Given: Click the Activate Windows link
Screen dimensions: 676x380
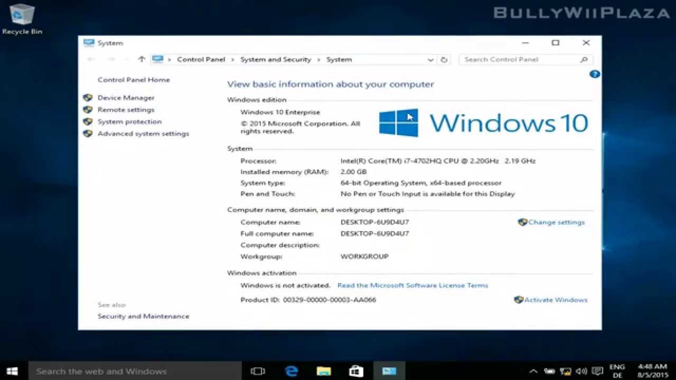Looking at the screenshot, I should tap(556, 300).
